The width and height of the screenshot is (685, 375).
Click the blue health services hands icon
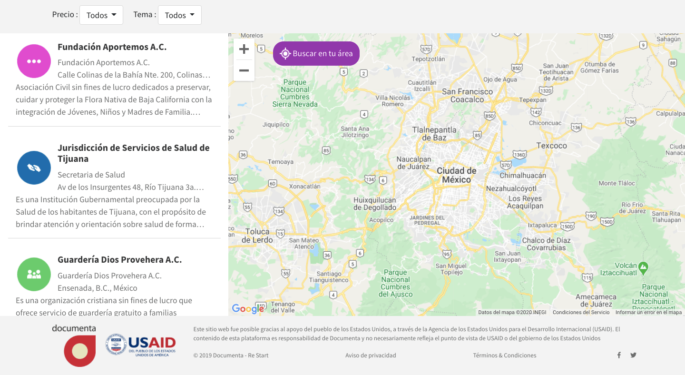coord(34,168)
